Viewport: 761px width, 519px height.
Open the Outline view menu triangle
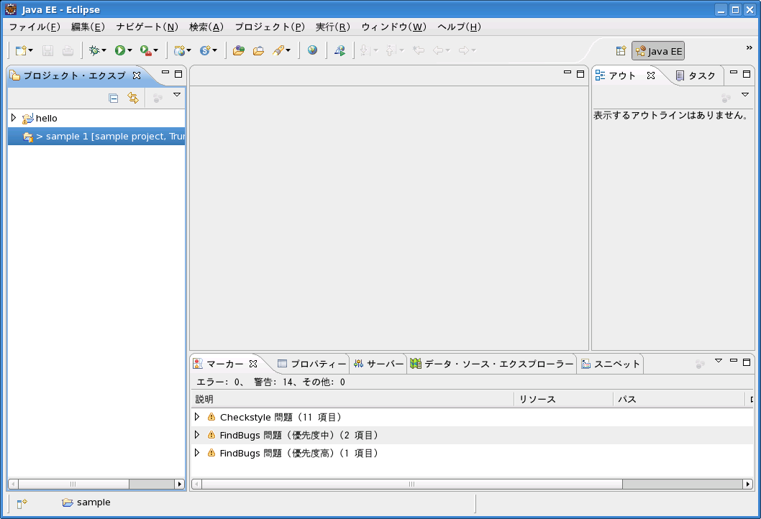pos(745,95)
